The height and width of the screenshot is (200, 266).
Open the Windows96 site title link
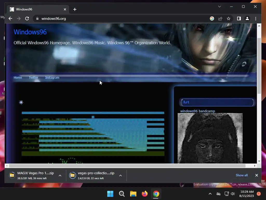[30, 32]
